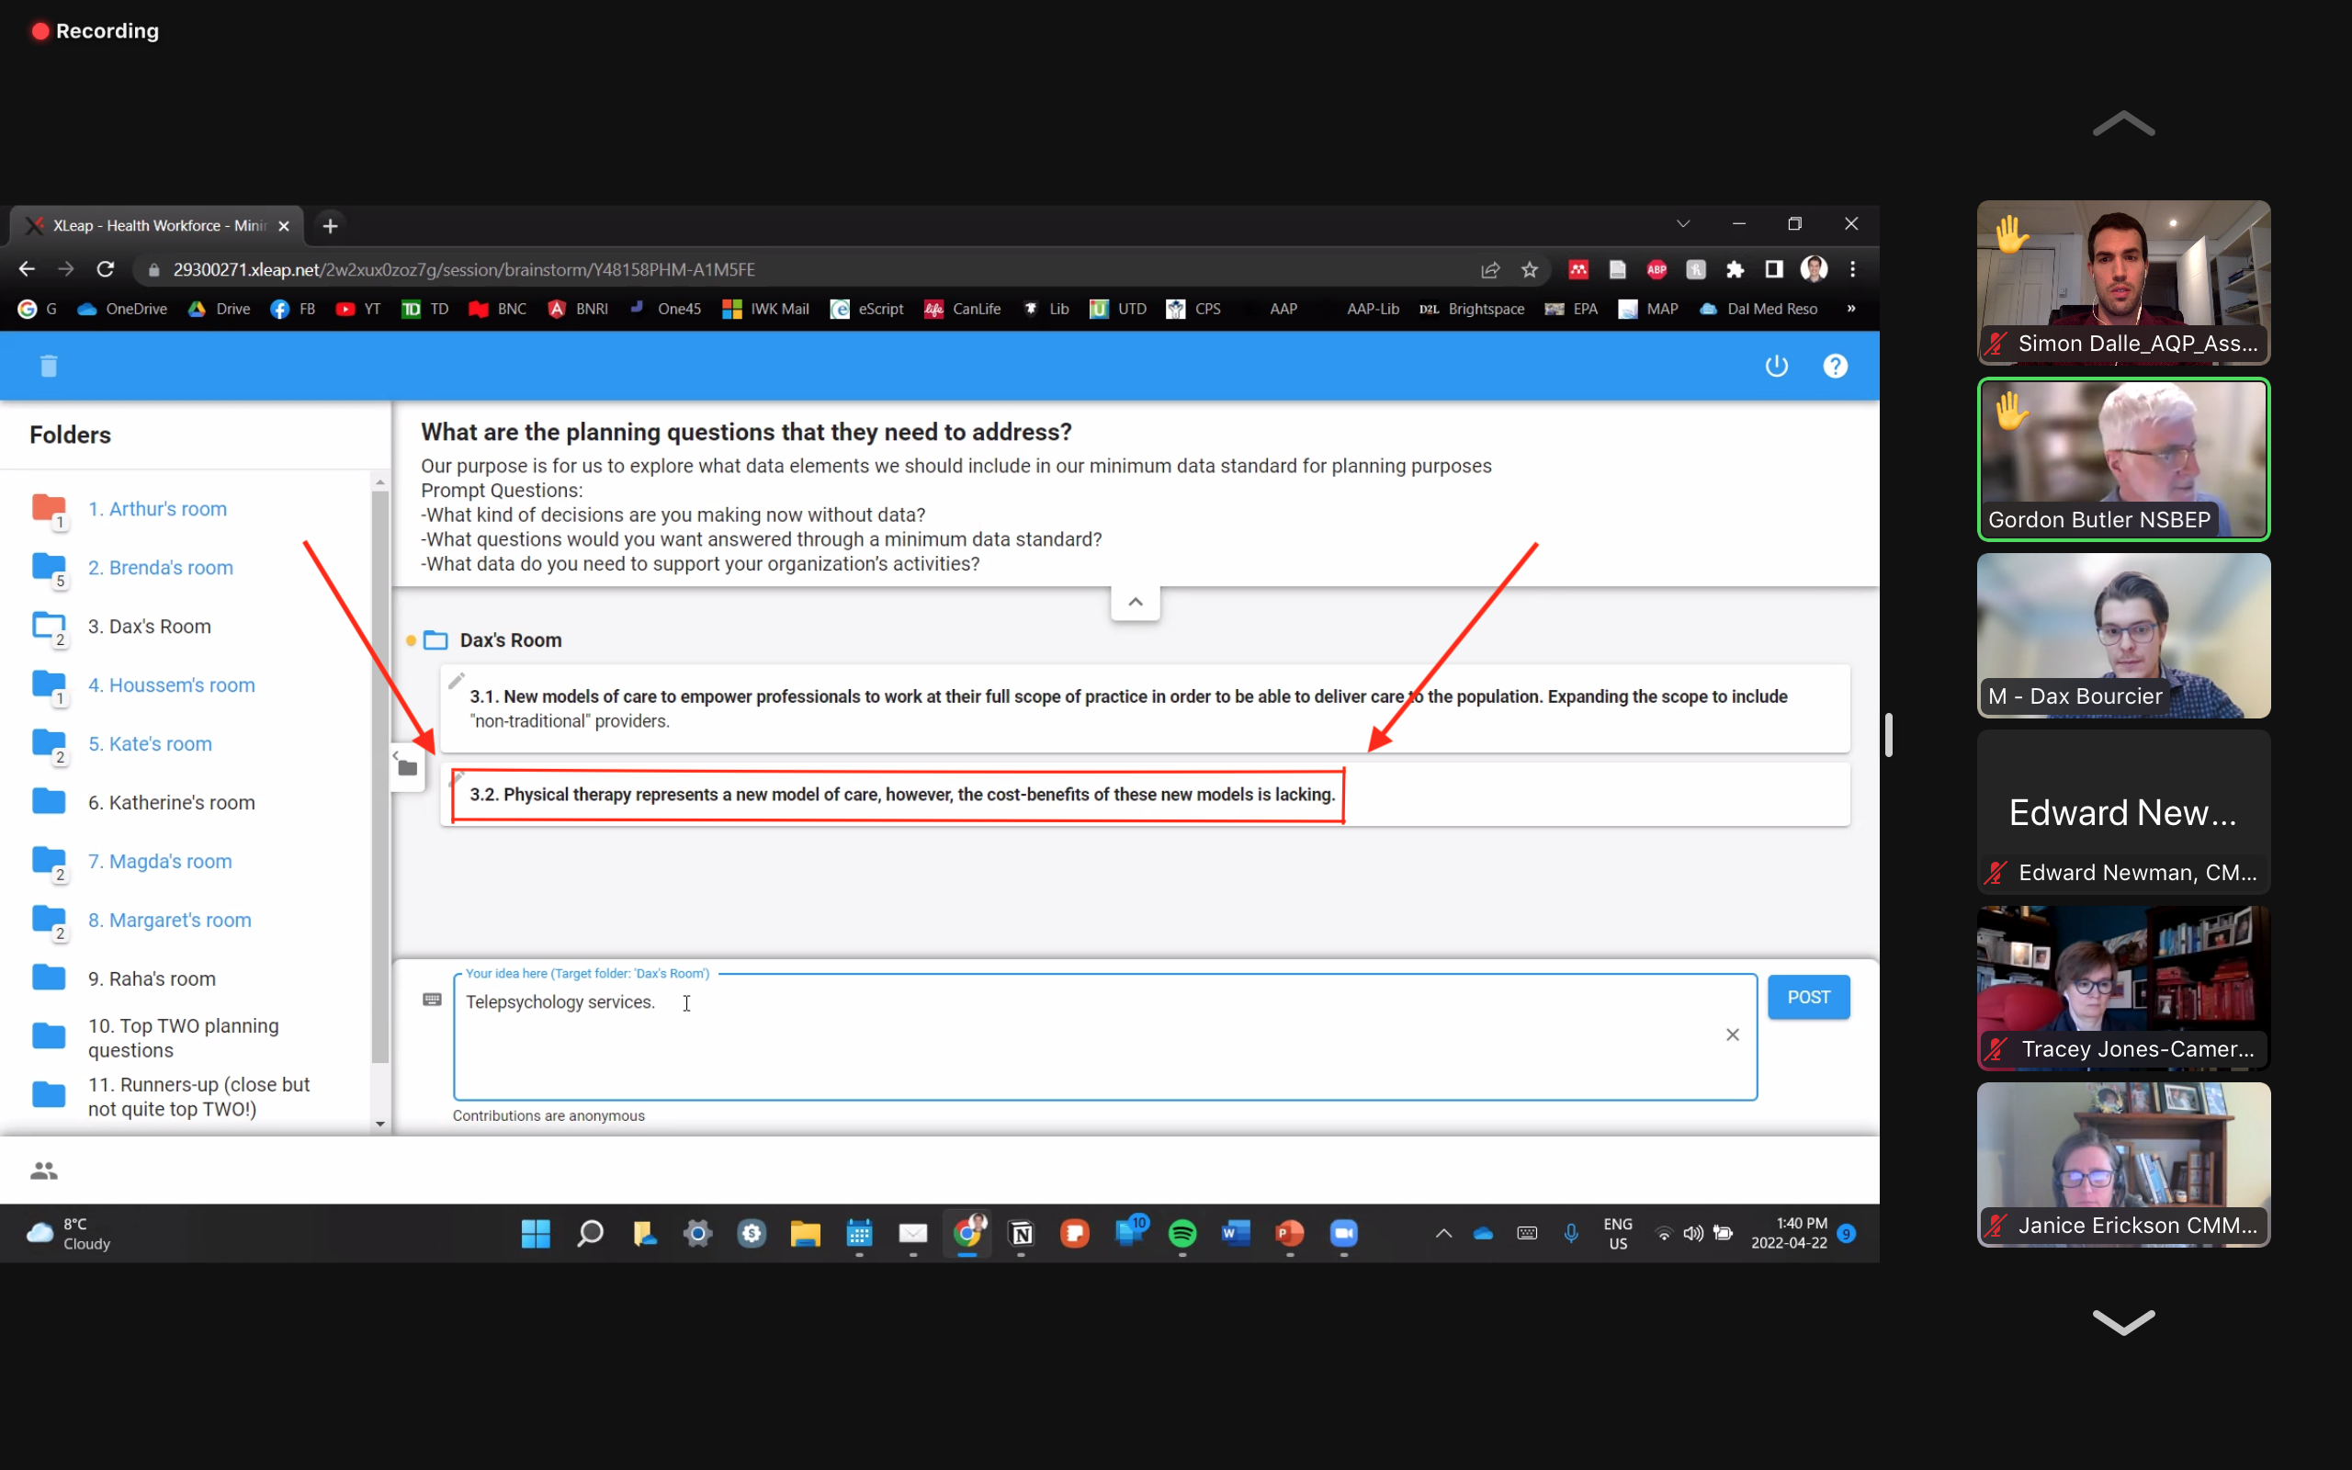Select Dax's Room in the Folders list

click(150, 626)
